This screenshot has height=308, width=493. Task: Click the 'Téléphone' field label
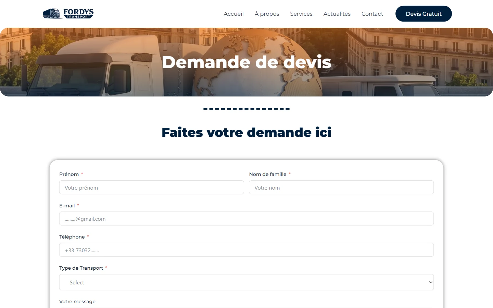72,237
